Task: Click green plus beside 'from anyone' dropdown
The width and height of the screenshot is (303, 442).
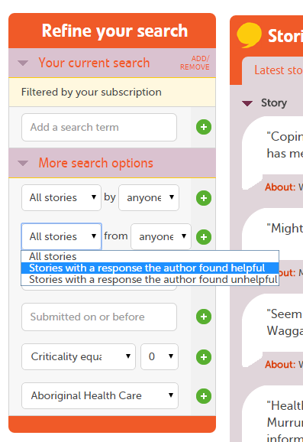Action: [204, 237]
